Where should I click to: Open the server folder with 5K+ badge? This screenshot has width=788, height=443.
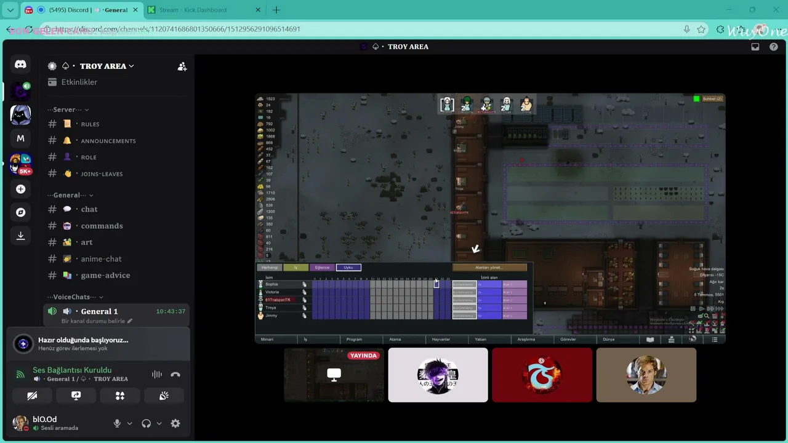[20, 164]
